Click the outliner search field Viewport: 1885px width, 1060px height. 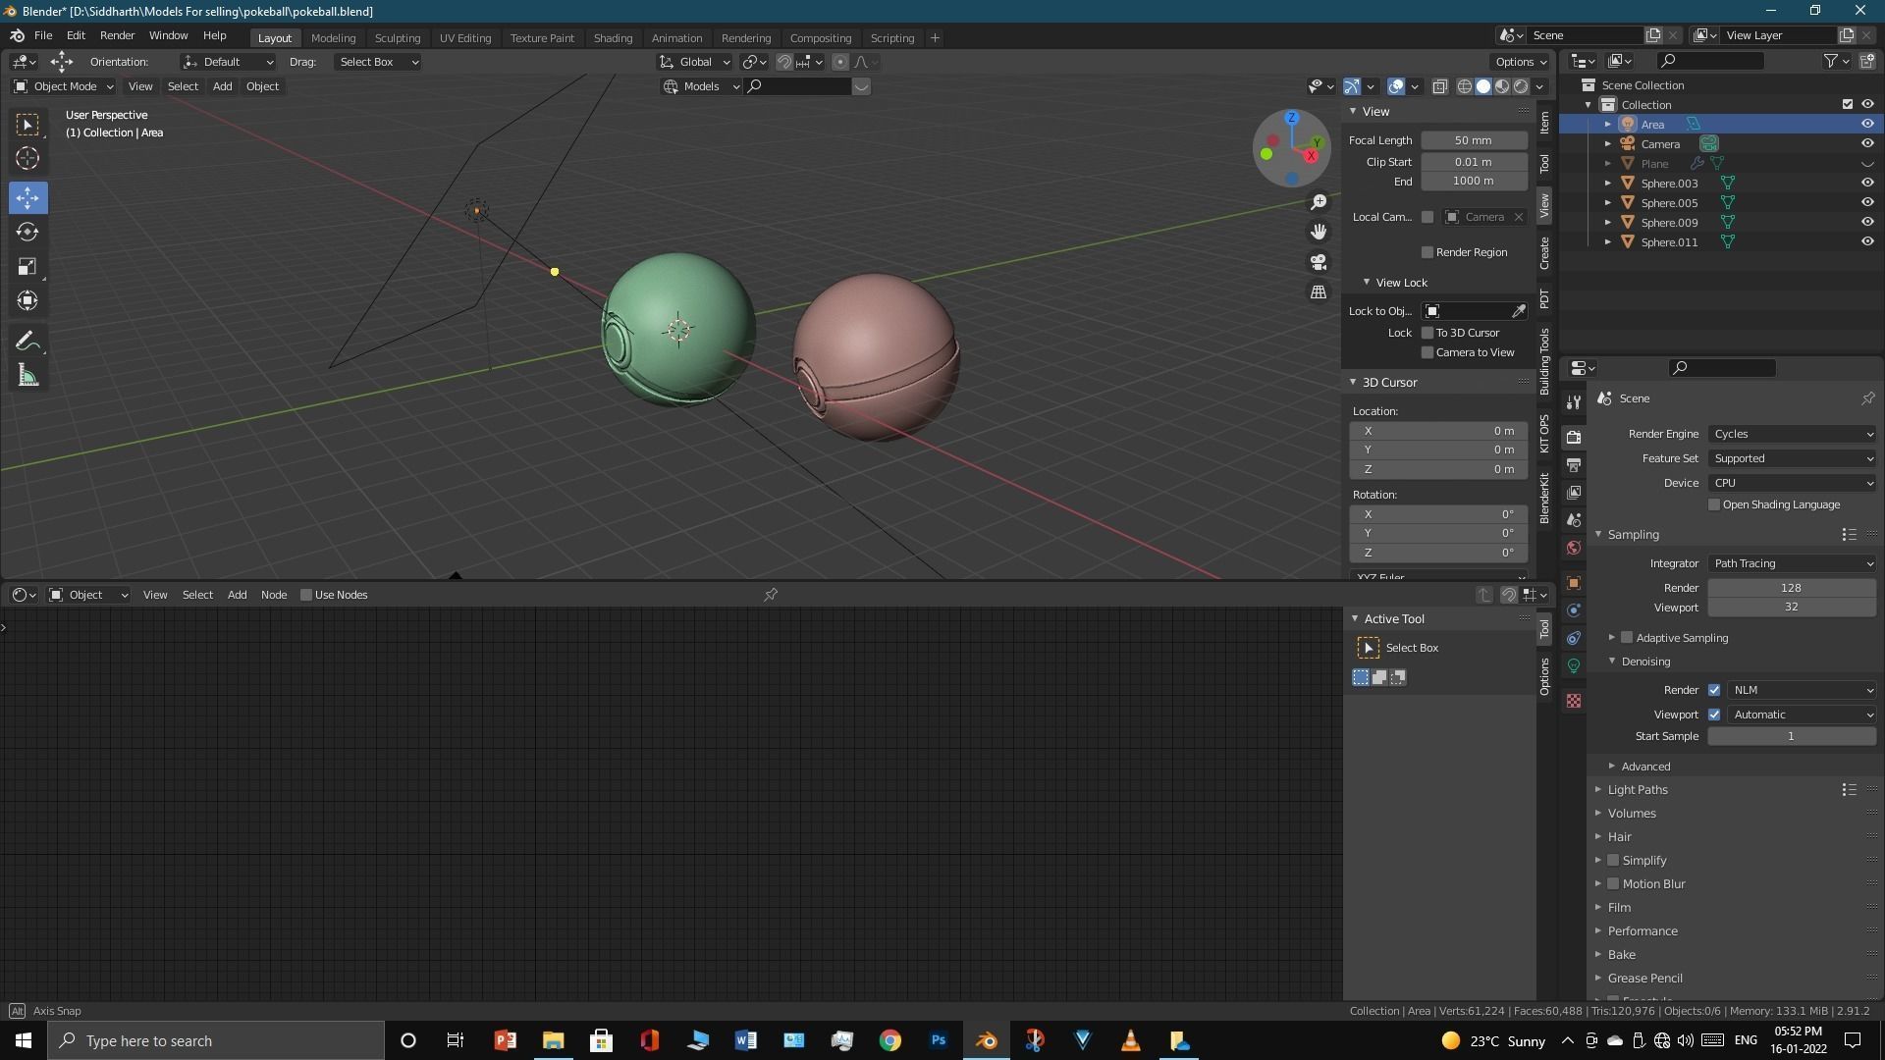pyautogui.click(x=1709, y=61)
